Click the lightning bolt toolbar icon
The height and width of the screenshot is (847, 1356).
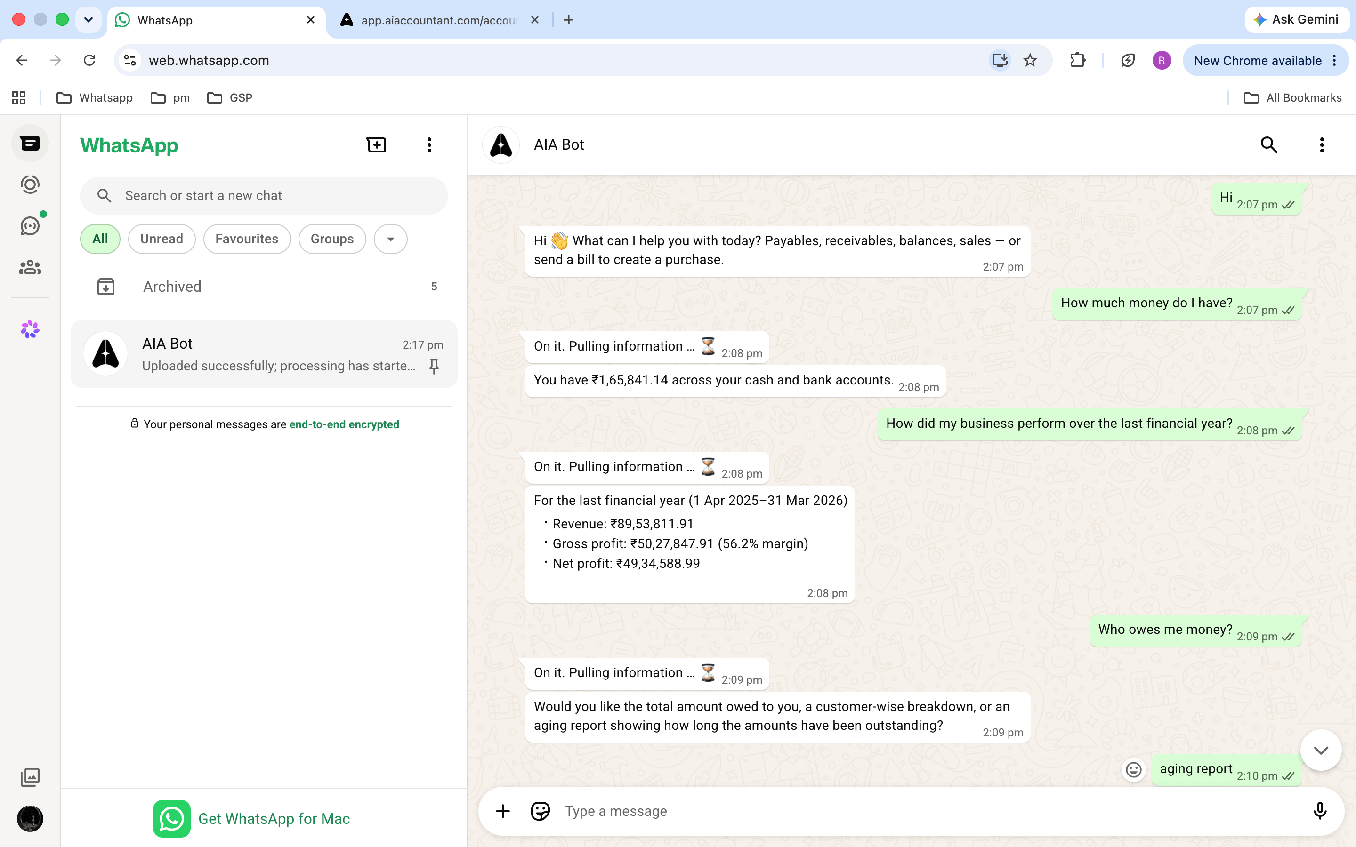1128,61
